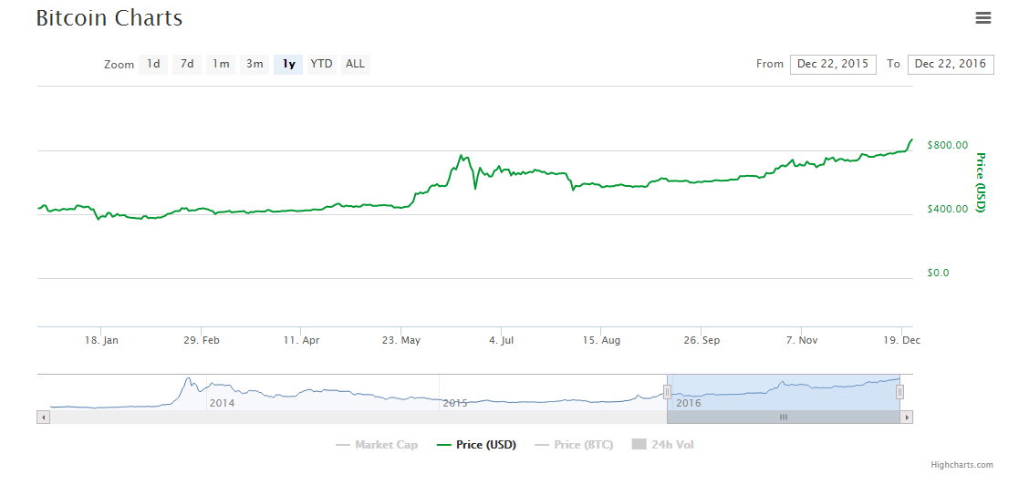This screenshot has width=1029, height=485.
Task: Click the 26. Sep date label
Action: coord(701,340)
